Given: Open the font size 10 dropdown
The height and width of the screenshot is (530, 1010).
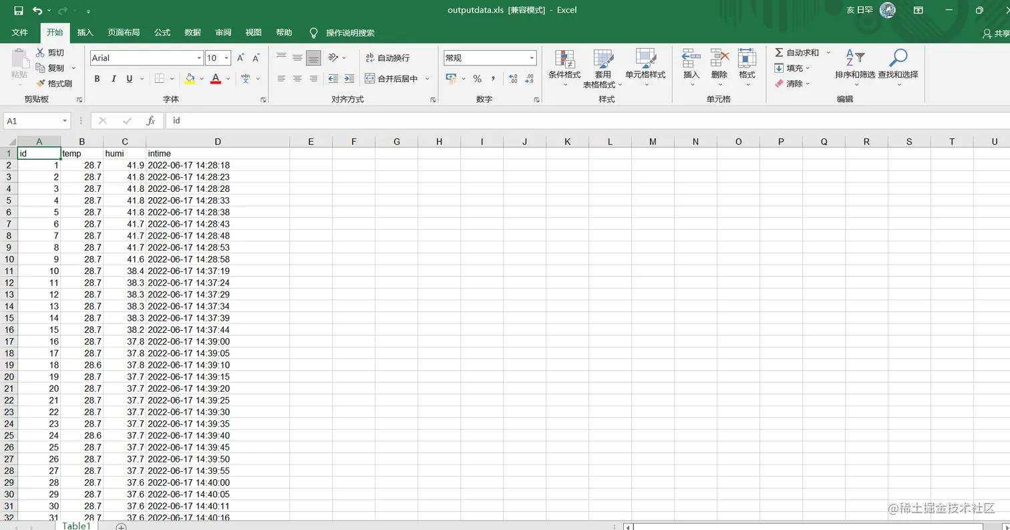Looking at the screenshot, I should (226, 58).
